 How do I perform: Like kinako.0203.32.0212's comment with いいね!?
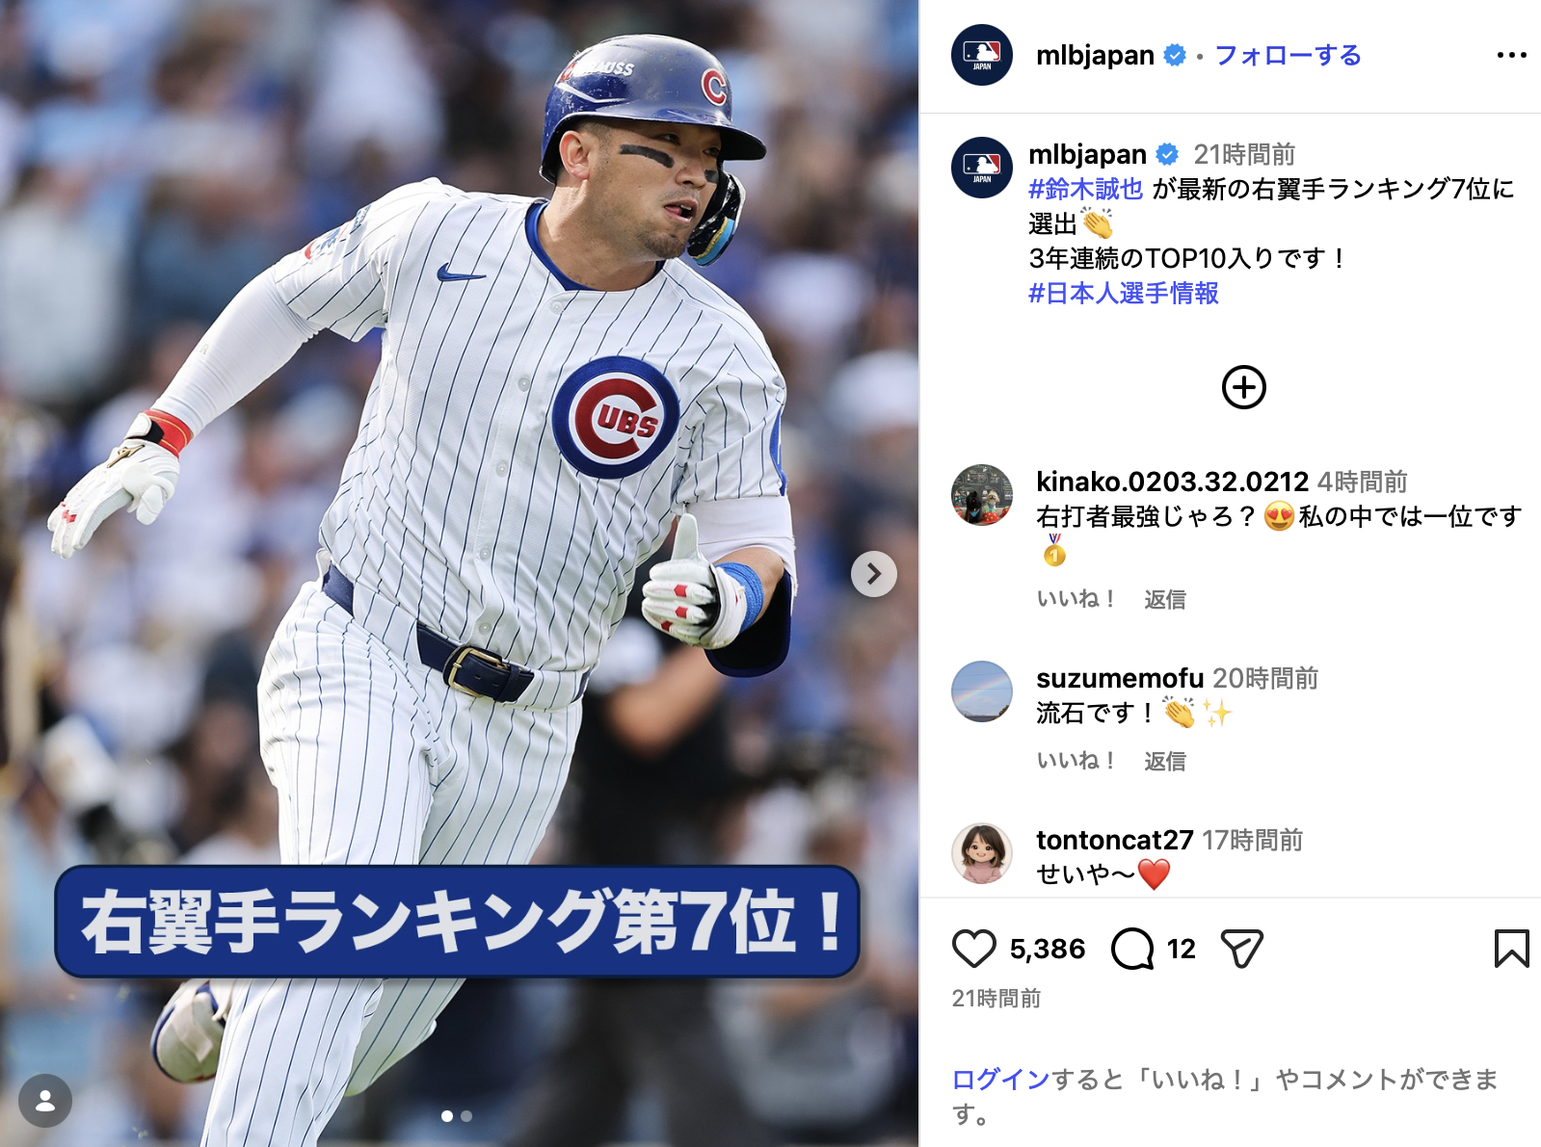pyautogui.click(x=1076, y=599)
